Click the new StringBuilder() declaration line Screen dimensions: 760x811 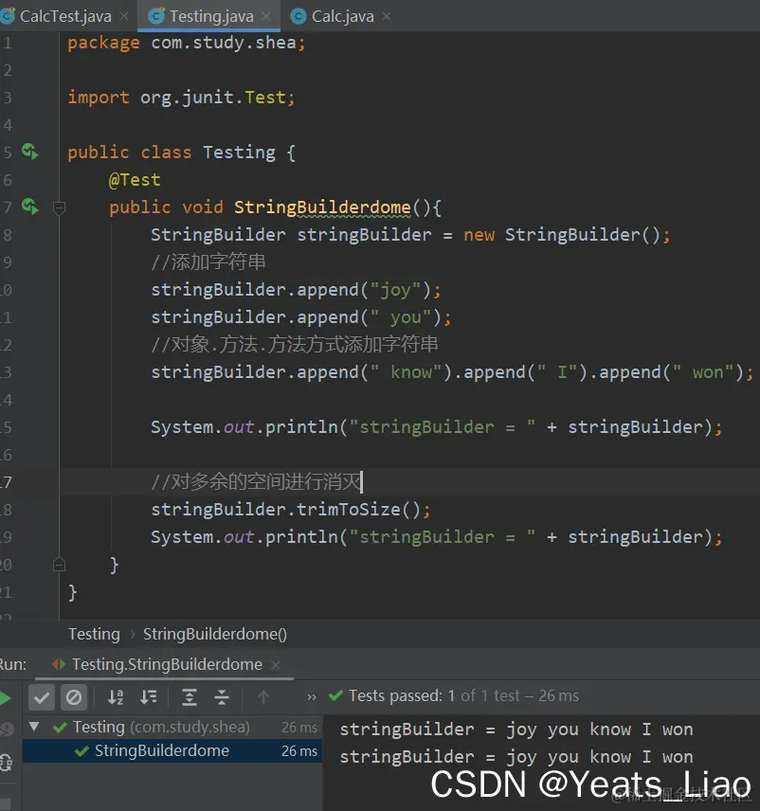410,235
